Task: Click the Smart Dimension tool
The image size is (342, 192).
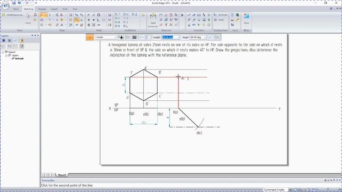Action: point(153,20)
